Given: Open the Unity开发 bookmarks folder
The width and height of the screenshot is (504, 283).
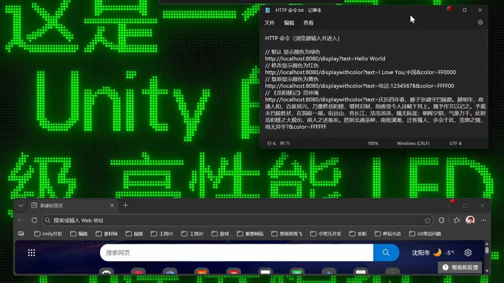Looking at the screenshot, I should coord(48,234).
